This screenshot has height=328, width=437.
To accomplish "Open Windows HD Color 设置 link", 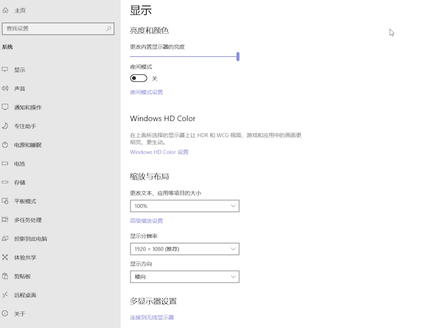I will coord(159,152).
